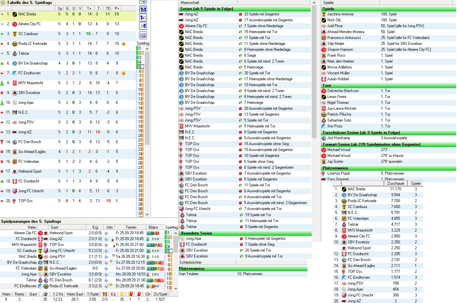
Task: Select NAC Breda 11.170 attendance row
Action: pos(378,189)
